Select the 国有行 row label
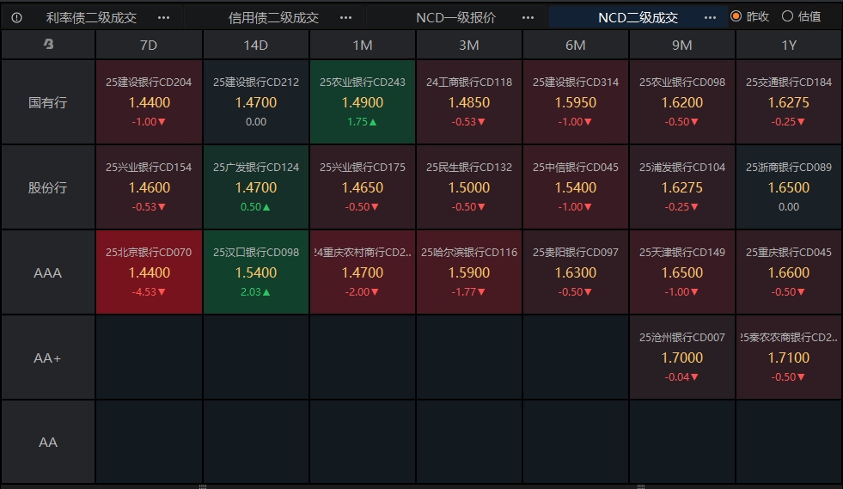 [x=48, y=102]
